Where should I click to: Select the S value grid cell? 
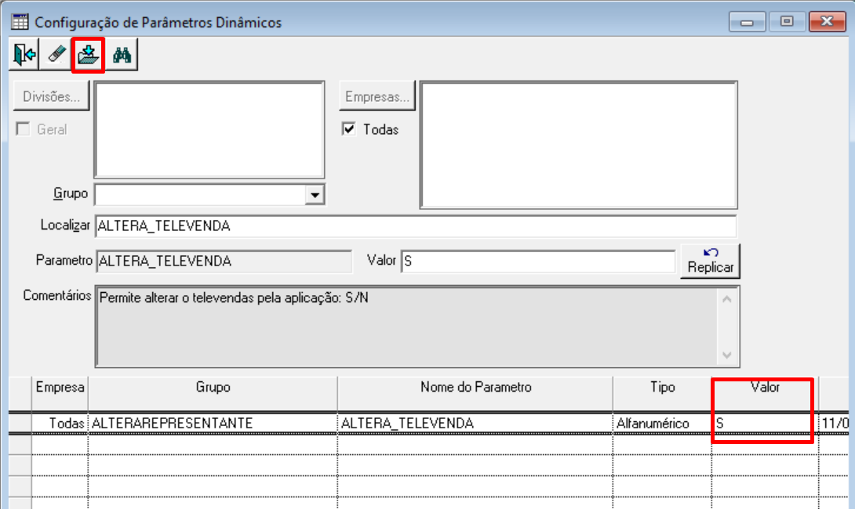(765, 423)
